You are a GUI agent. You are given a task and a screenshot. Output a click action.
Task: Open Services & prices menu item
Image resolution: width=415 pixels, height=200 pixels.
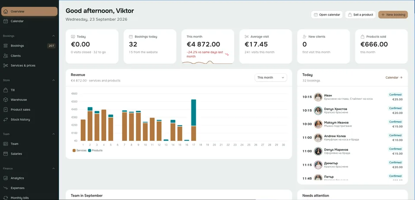[x=29, y=66]
